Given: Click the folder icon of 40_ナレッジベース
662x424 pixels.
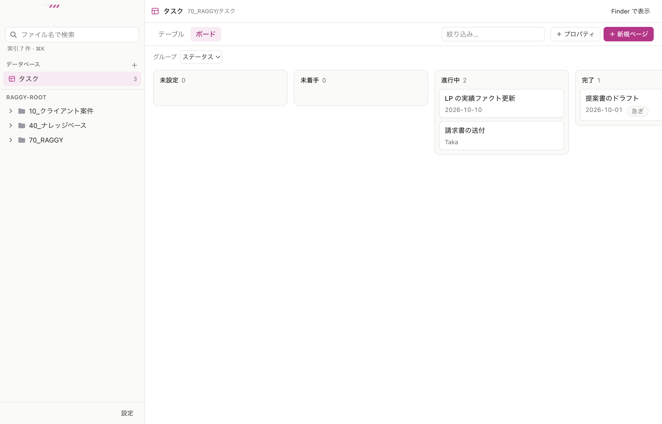Looking at the screenshot, I should tap(22, 126).
